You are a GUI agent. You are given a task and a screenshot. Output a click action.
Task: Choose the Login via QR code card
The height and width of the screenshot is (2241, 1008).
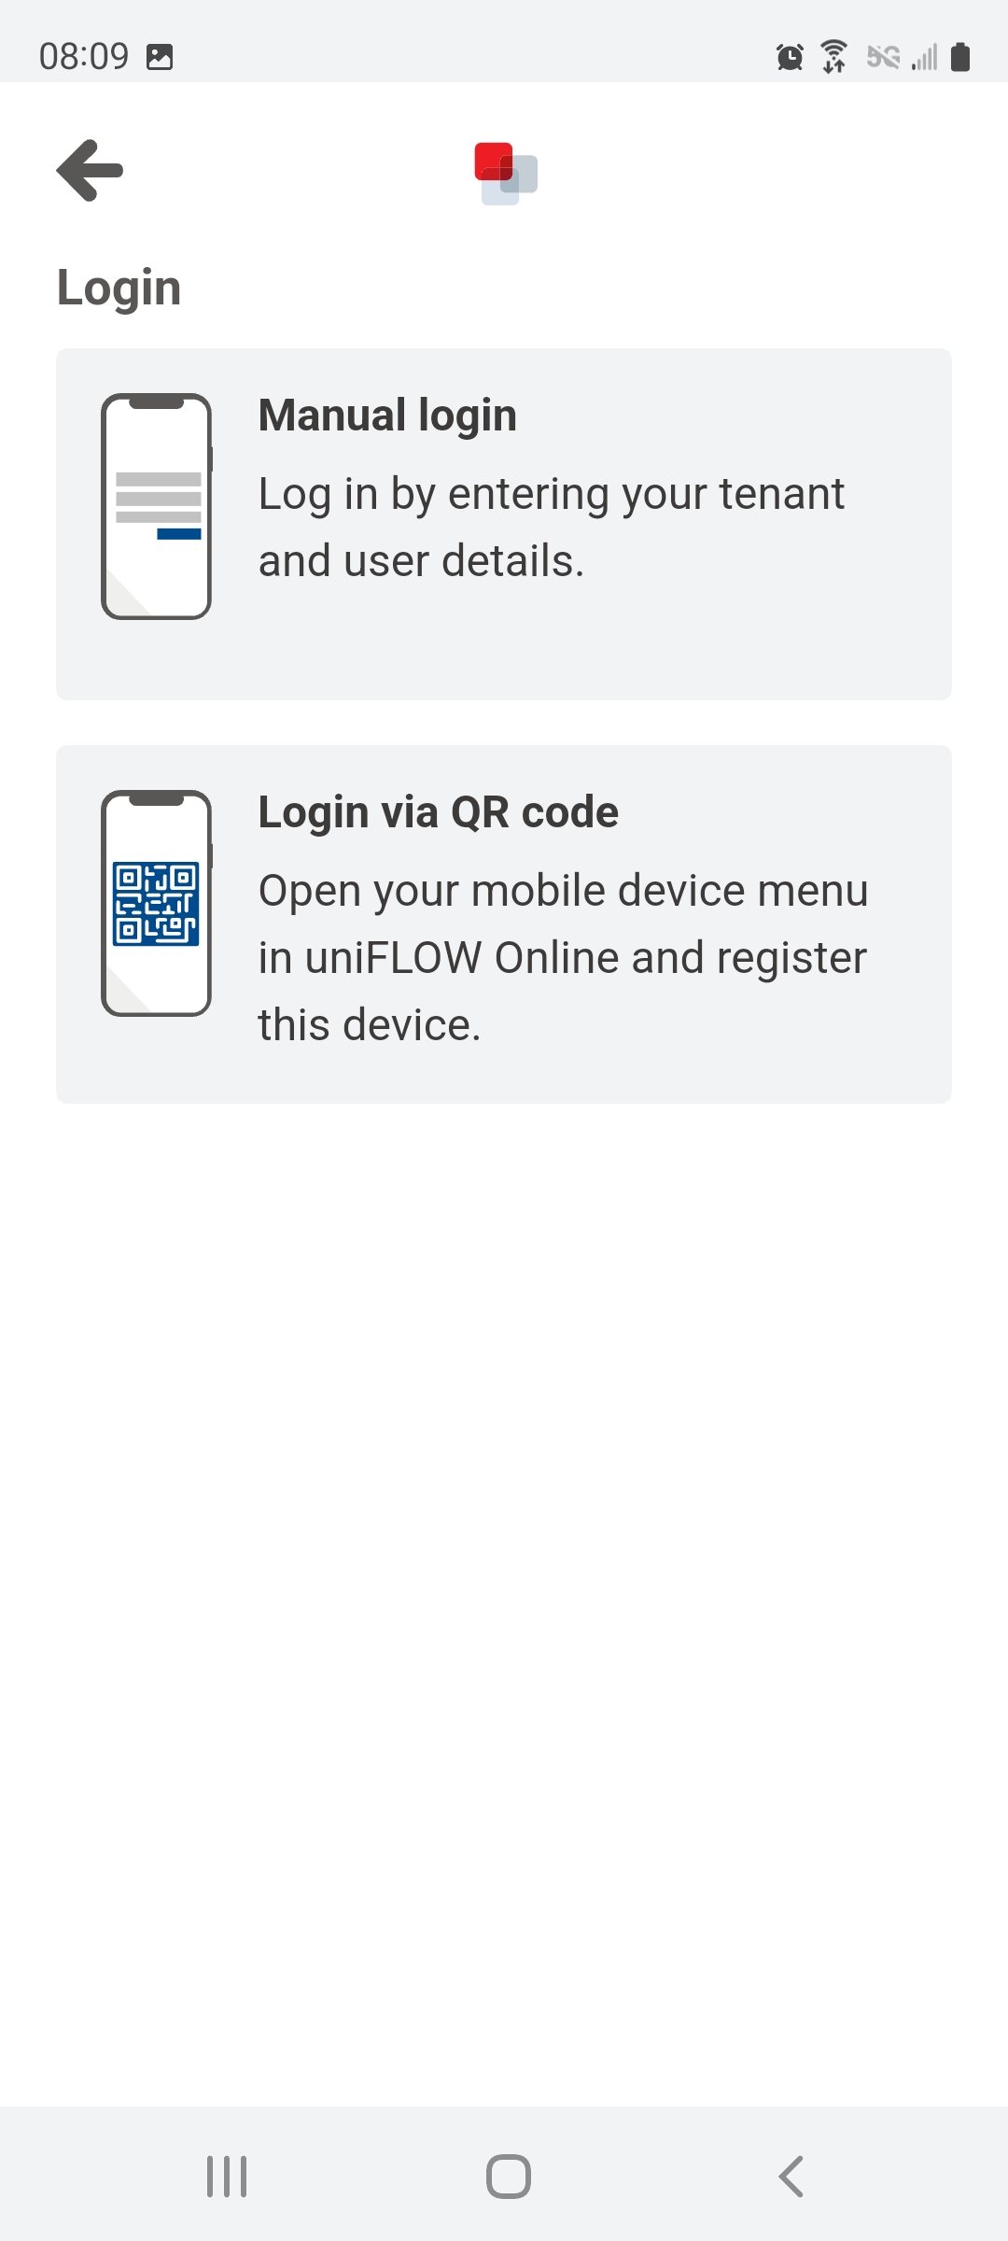[504, 924]
